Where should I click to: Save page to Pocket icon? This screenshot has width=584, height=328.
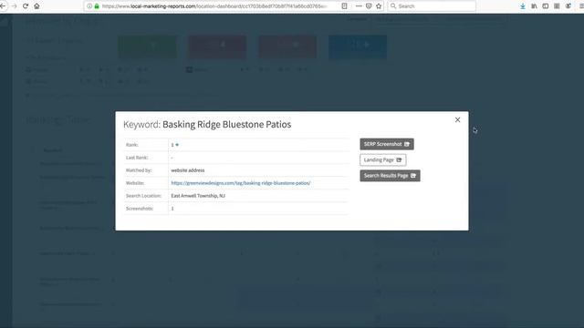(x=369, y=6)
